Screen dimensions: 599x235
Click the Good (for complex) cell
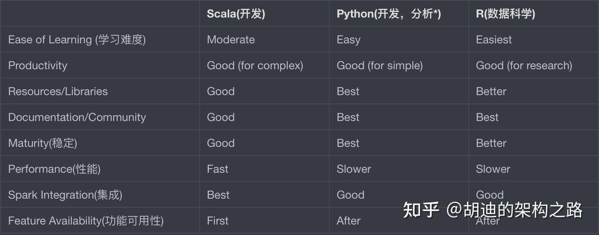click(255, 66)
